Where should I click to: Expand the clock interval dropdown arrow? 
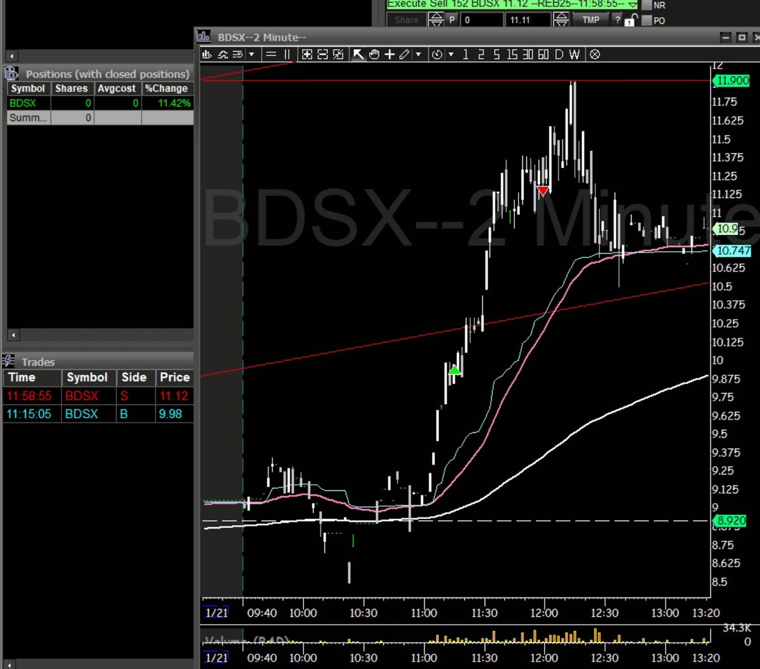point(452,54)
